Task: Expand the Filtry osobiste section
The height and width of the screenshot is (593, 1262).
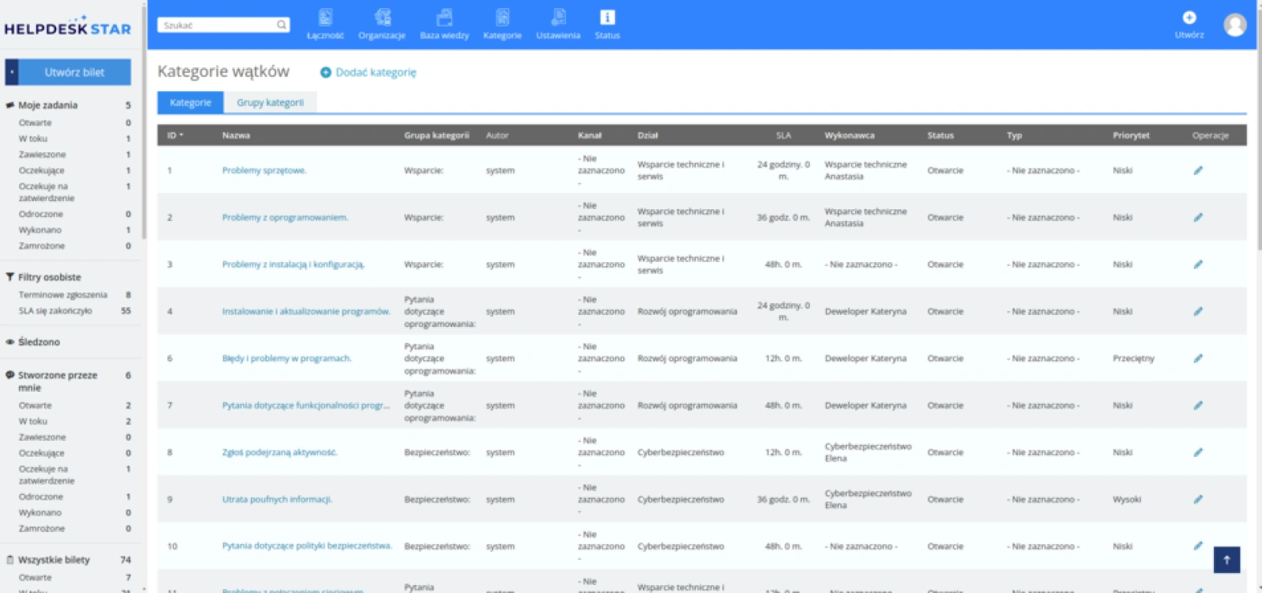Action: coord(50,277)
